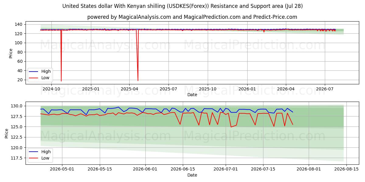
Task: Select the '80' tick on upper chart's price axis
Action: click(20, 52)
